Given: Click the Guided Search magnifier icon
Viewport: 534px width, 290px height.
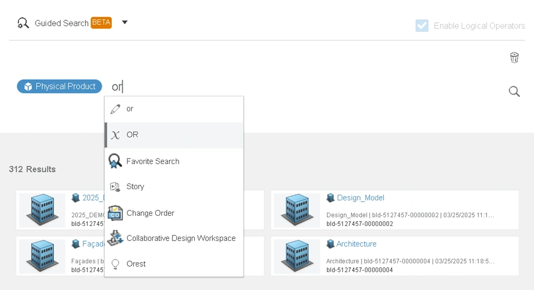Looking at the screenshot, I should click(x=23, y=23).
